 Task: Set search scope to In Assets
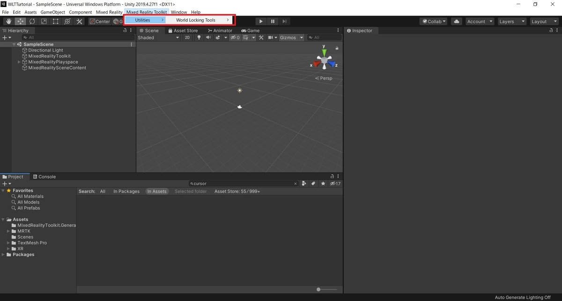click(x=157, y=191)
